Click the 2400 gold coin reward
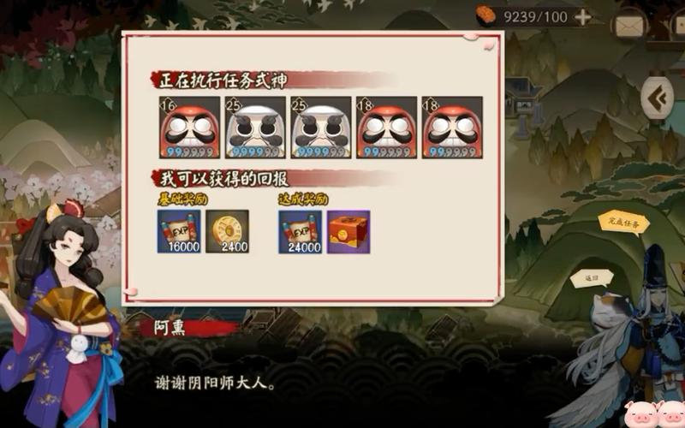The width and height of the screenshot is (685, 428). 227,231
